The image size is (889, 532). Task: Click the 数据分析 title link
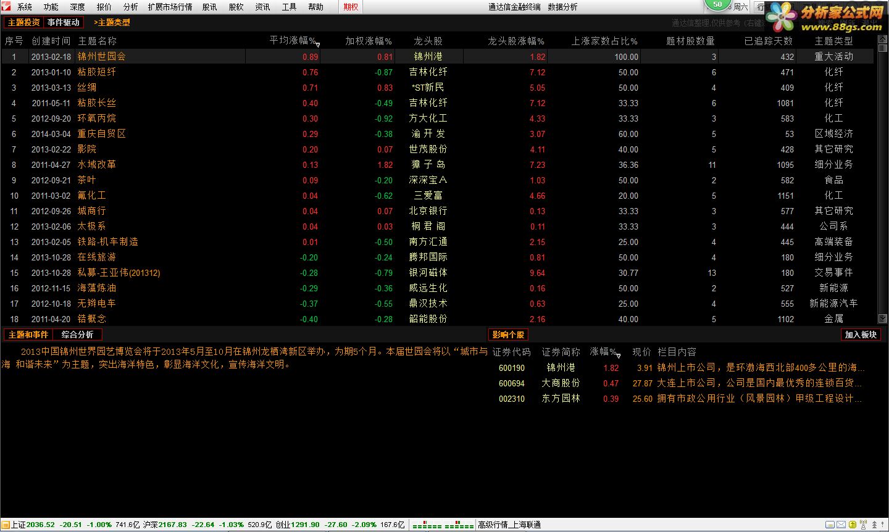point(562,7)
